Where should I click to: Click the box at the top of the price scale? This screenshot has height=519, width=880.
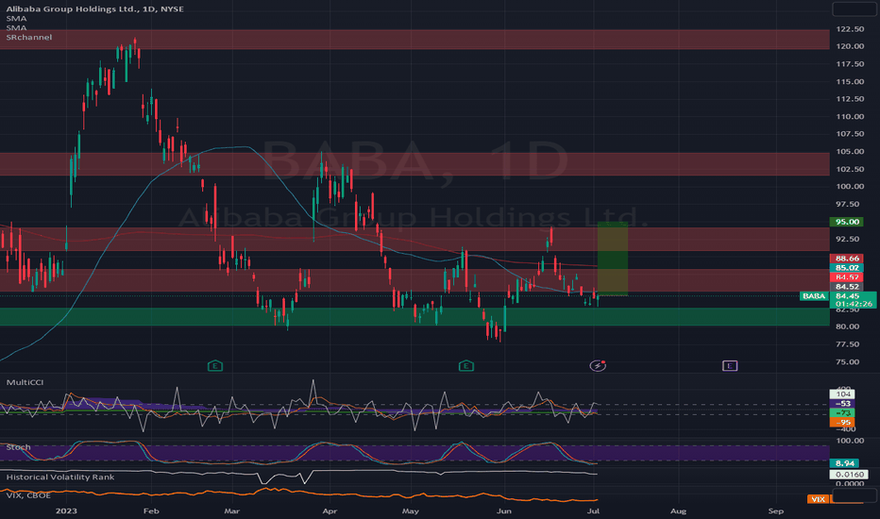click(x=854, y=8)
